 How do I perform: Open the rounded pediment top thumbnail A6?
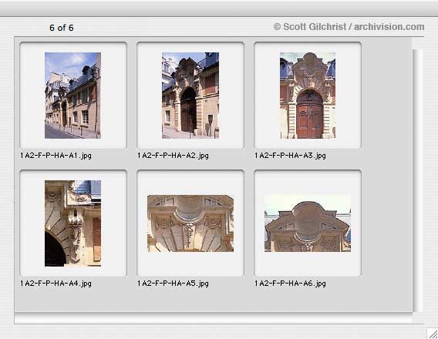(x=308, y=223)
